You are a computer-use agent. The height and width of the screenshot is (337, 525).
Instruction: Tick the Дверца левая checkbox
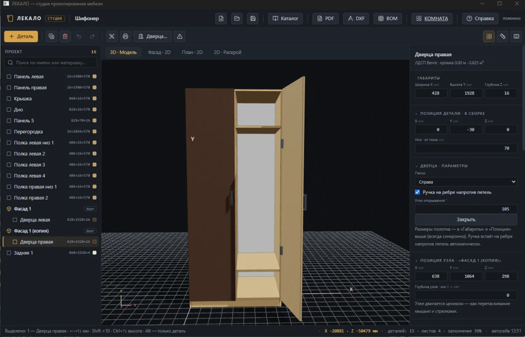(x=15, y=220)
